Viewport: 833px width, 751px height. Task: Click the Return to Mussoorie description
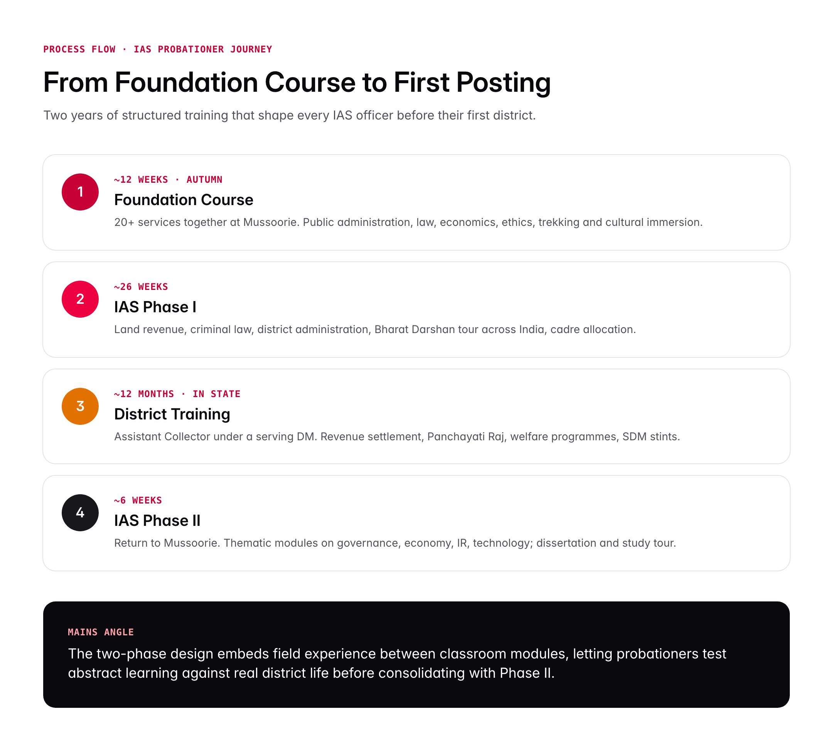[395, 543]
